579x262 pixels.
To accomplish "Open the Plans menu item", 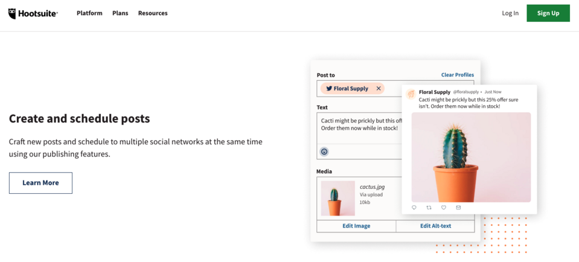I will coord(120,13).
